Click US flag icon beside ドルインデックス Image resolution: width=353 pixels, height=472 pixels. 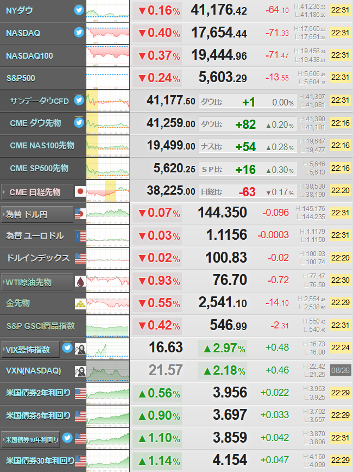[x=80, y=259]
